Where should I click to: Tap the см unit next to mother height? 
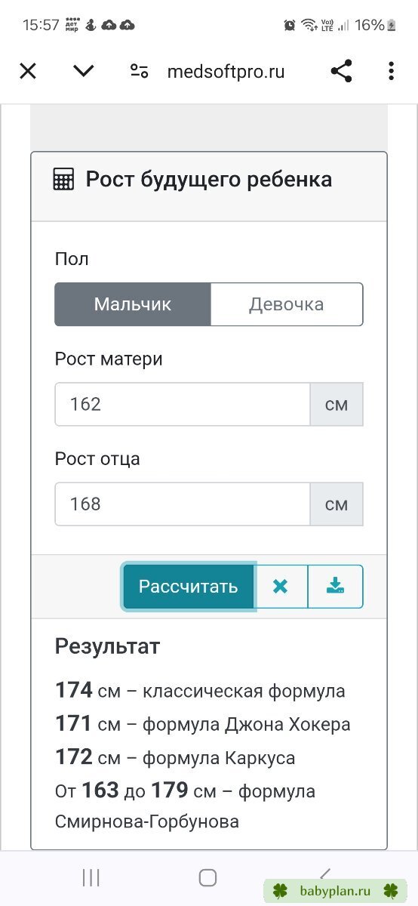coord(337,404)
